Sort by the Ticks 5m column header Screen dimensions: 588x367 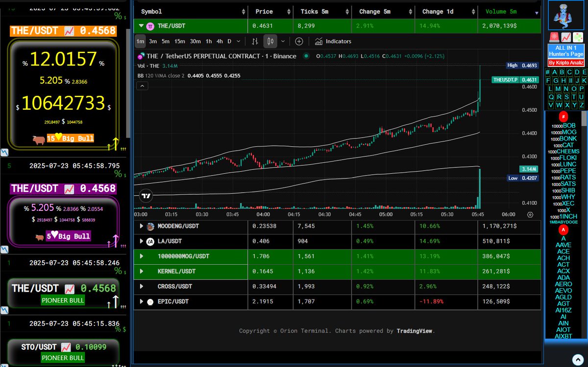(322, 11)
